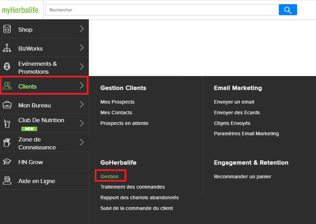Expand the Clients chevron arrow

[x=82, y=85]
